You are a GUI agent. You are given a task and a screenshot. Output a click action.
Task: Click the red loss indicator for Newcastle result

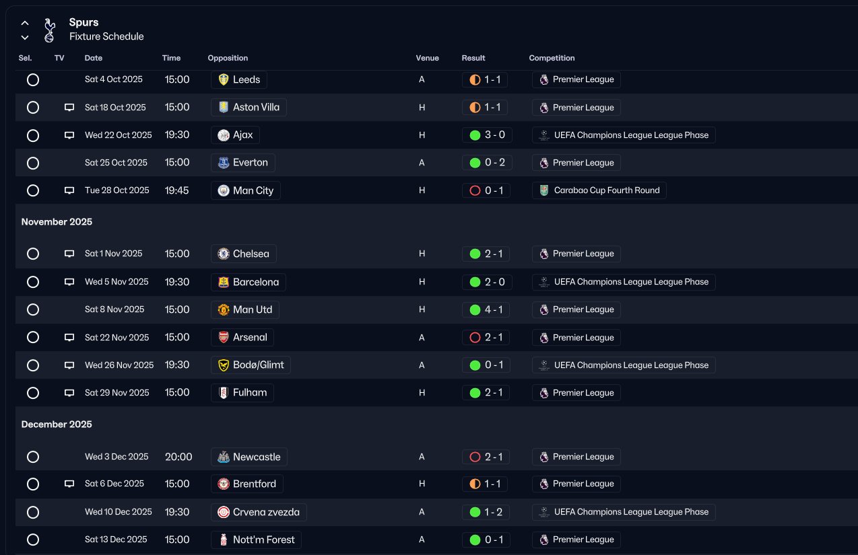pos(475,457)
